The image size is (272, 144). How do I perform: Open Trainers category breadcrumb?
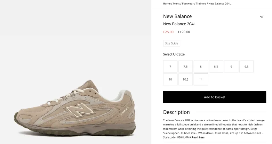click(x=201, y=4)
